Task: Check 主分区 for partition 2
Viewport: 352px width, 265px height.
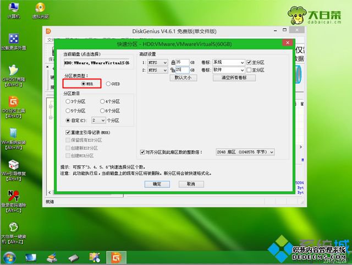Action: point(249,70)
